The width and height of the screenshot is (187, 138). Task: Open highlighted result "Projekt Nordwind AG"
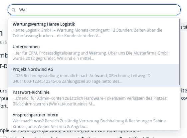[x=93, y=75]
